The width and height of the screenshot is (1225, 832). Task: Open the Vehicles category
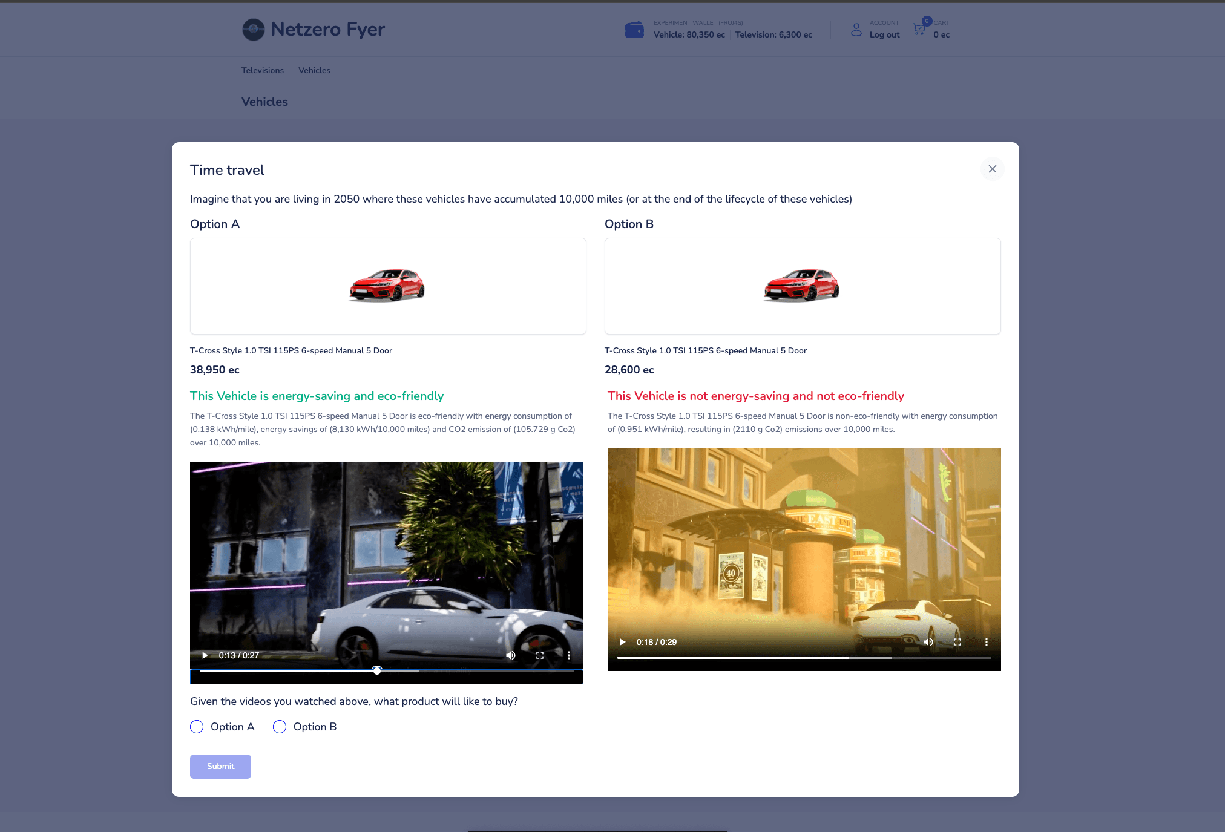point(314,70)
